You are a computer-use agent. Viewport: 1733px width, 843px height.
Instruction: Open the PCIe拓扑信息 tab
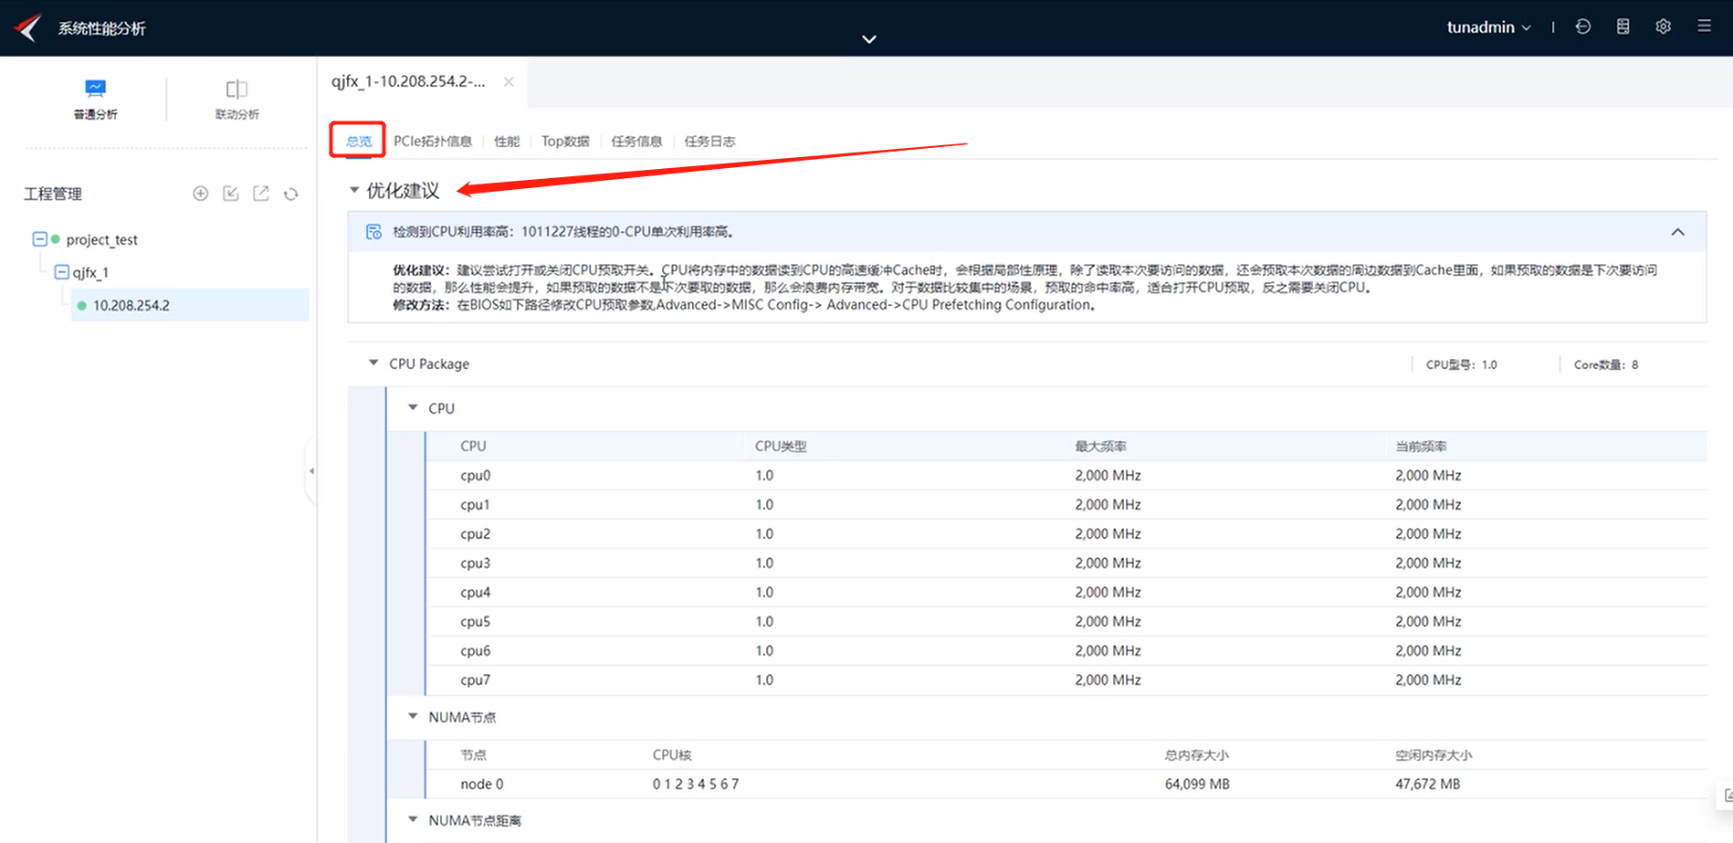pos(433,141)
